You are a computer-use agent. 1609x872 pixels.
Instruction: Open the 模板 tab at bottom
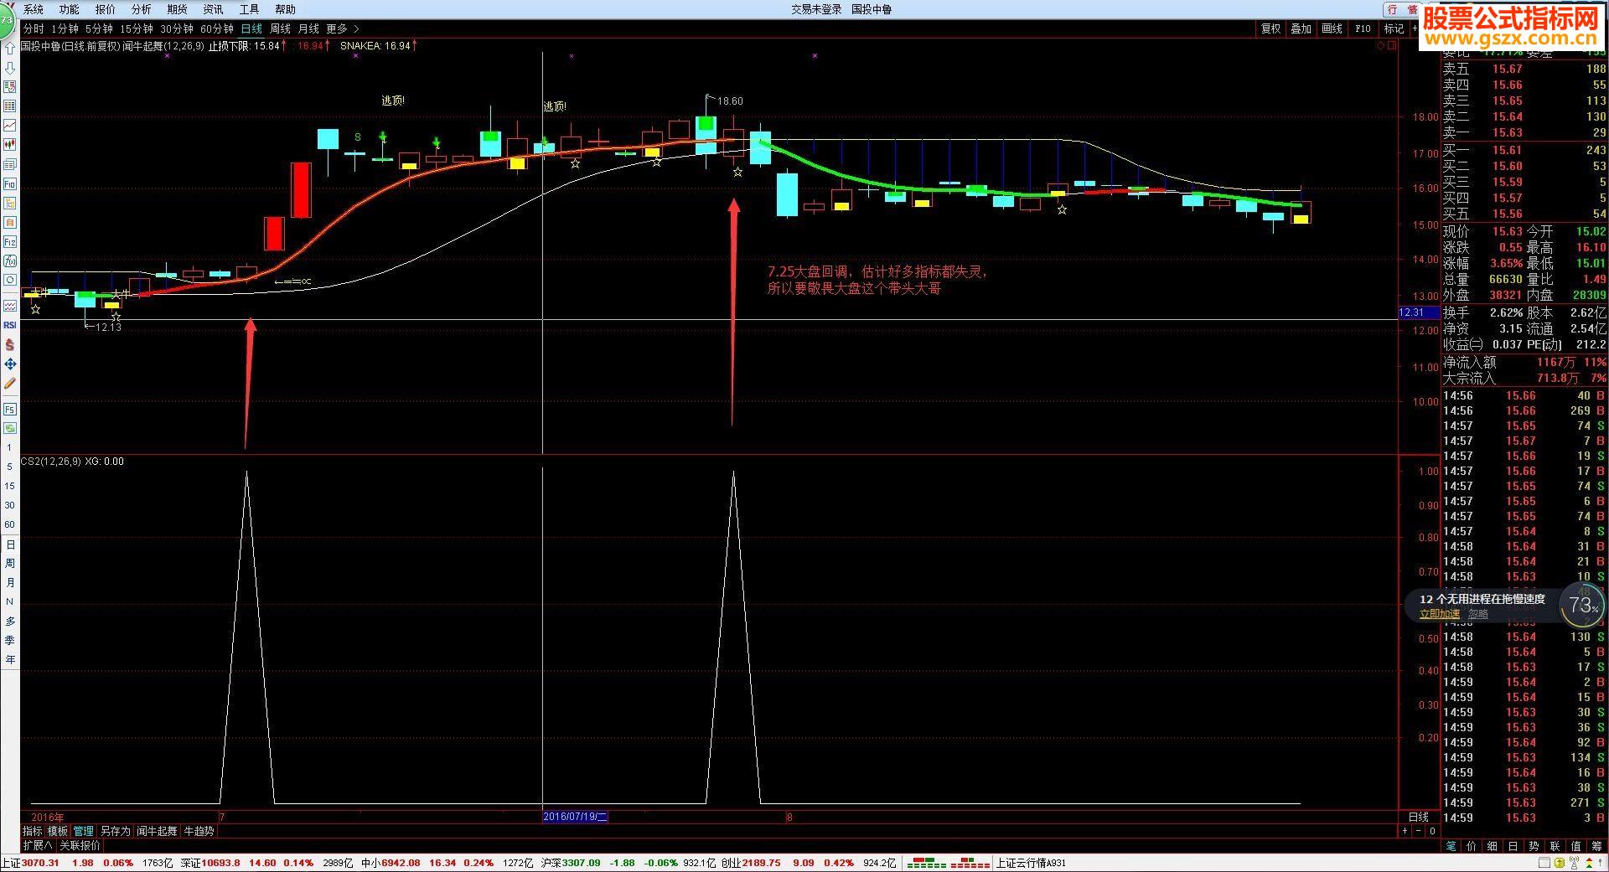tap(58, 831)
